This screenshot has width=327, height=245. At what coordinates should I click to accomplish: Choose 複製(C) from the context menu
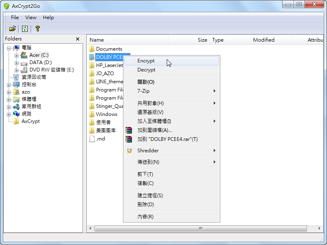click(171, 183)
